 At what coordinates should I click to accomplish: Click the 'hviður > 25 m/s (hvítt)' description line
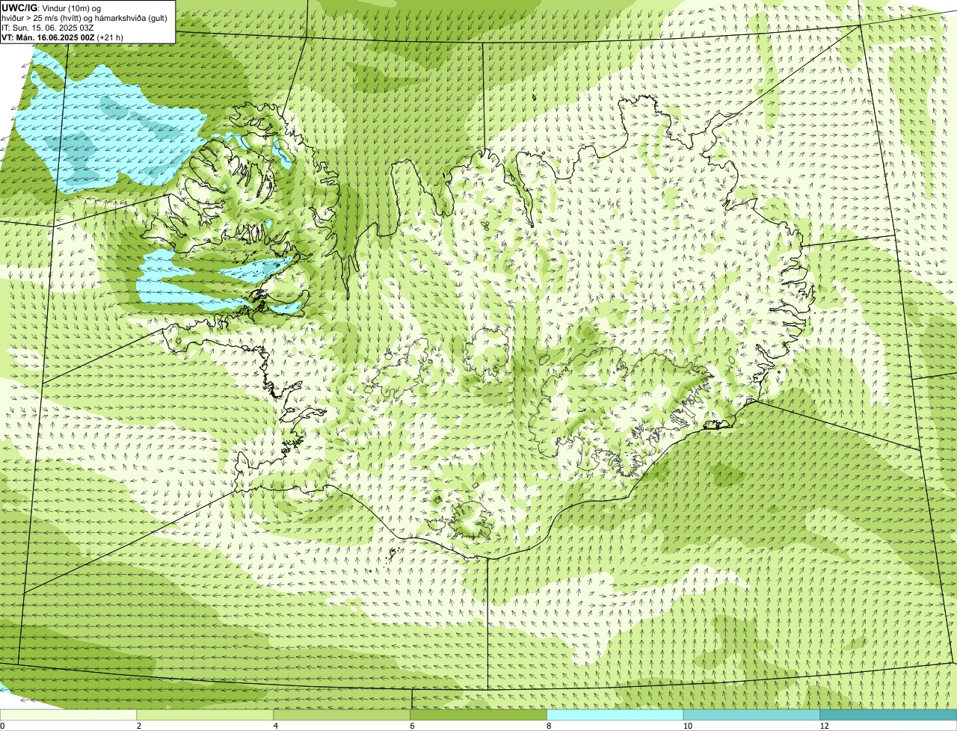coord(84,18)
